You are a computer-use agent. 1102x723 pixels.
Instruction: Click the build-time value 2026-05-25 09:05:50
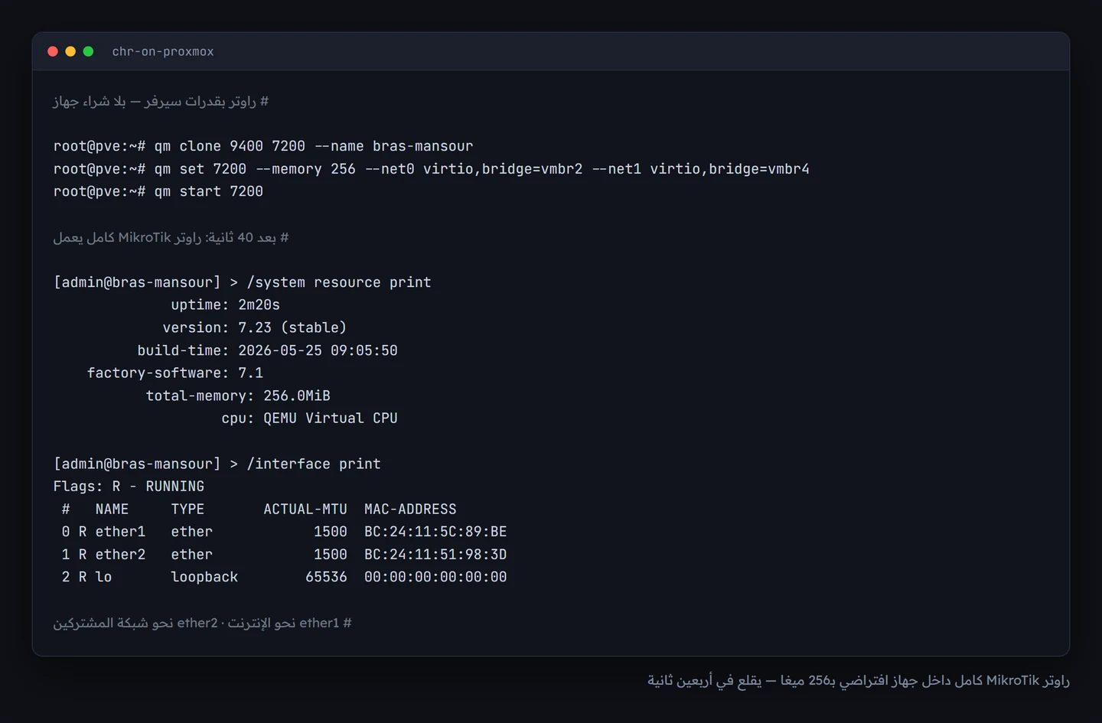point(318,350)
